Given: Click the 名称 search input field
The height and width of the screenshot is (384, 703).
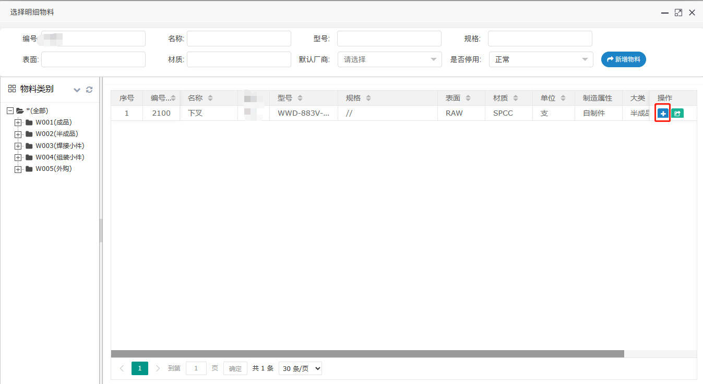Looking at the screenshot, I should (x=239, y=39).
